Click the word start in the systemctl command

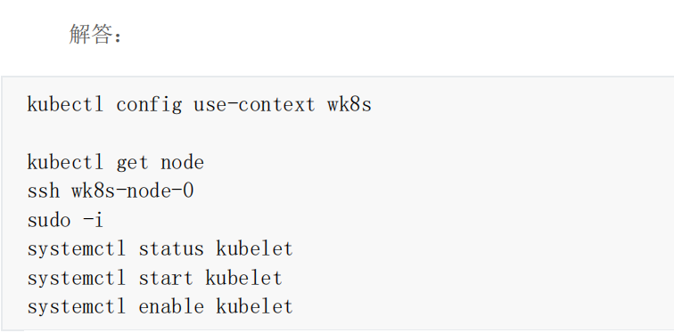coord(166,278)
